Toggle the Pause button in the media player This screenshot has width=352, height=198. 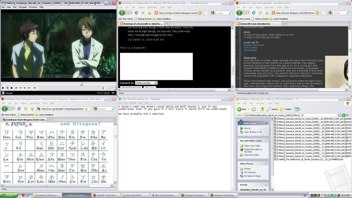point(8,88)
